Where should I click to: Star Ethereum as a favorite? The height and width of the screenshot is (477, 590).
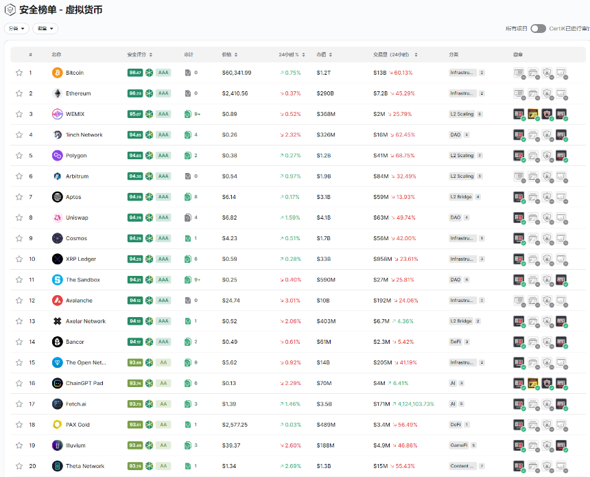coord(19,93)
